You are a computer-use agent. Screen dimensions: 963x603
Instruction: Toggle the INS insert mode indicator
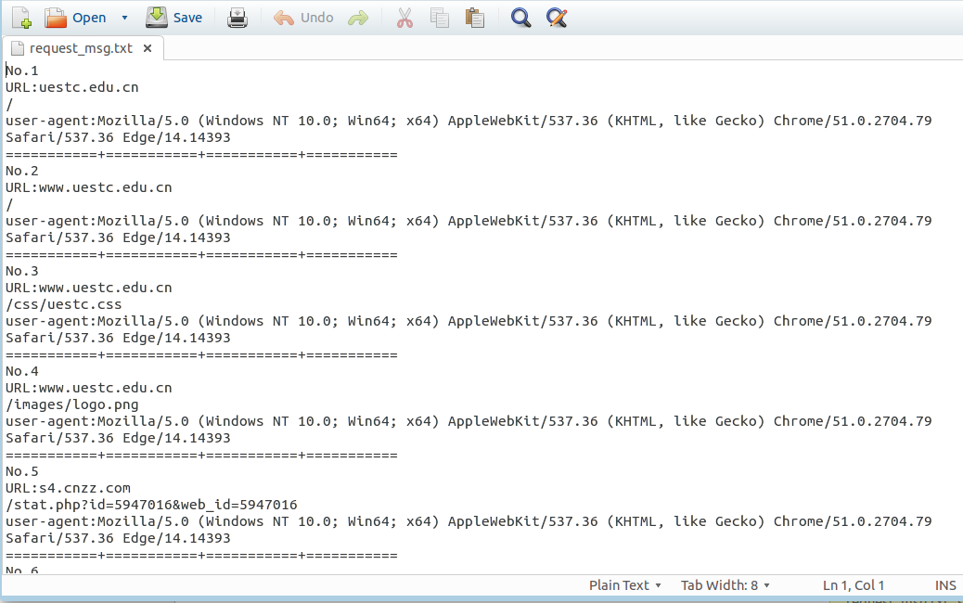[945, 585]
